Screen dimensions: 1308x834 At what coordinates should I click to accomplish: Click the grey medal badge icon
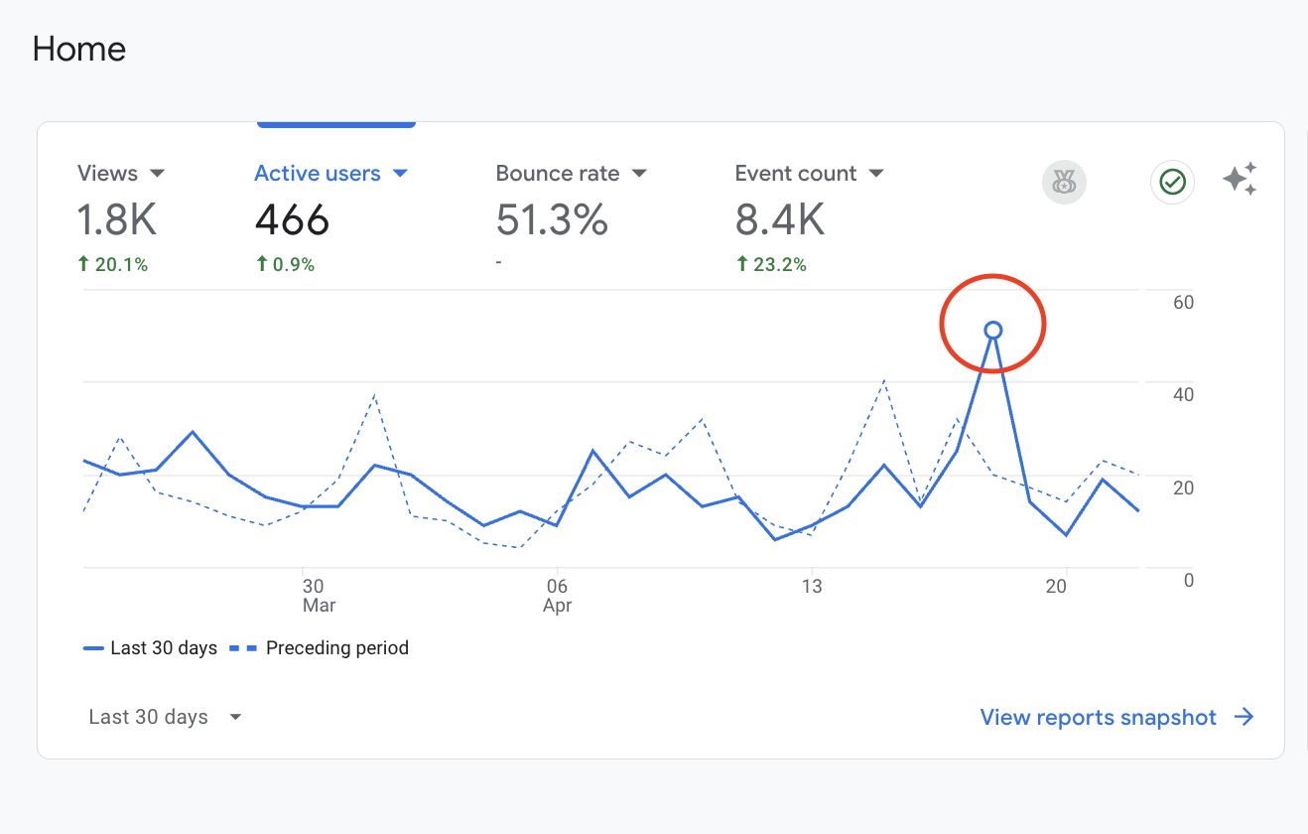(1064, 182)
